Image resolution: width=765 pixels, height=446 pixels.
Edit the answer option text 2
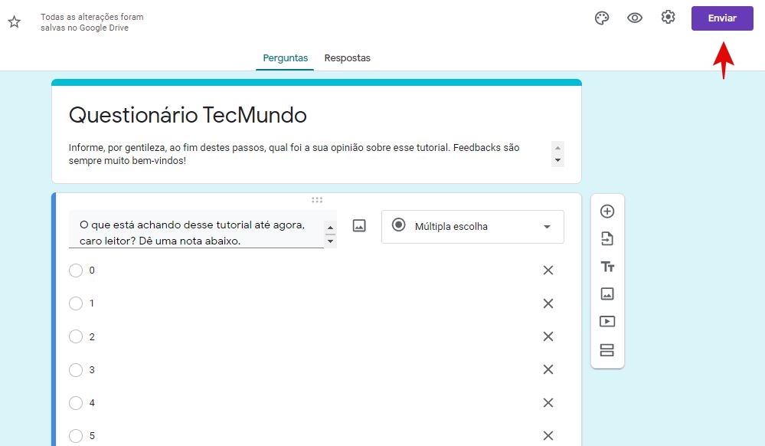coord(92,336)
